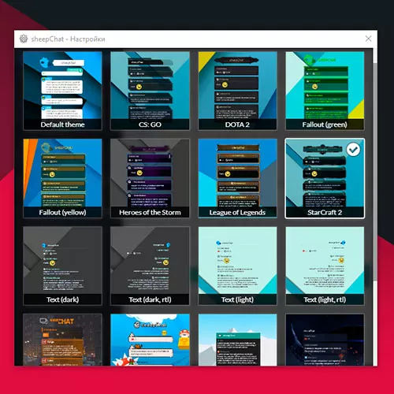Choose the League of Legends theme
This screenshot has width=394, height=394.
237,178
